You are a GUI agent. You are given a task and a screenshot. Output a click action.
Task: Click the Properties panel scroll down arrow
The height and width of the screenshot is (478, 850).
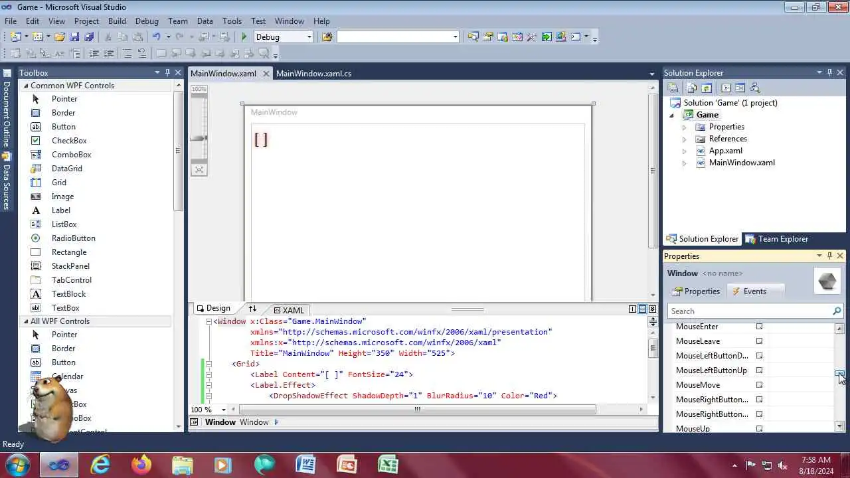(840, 426)
